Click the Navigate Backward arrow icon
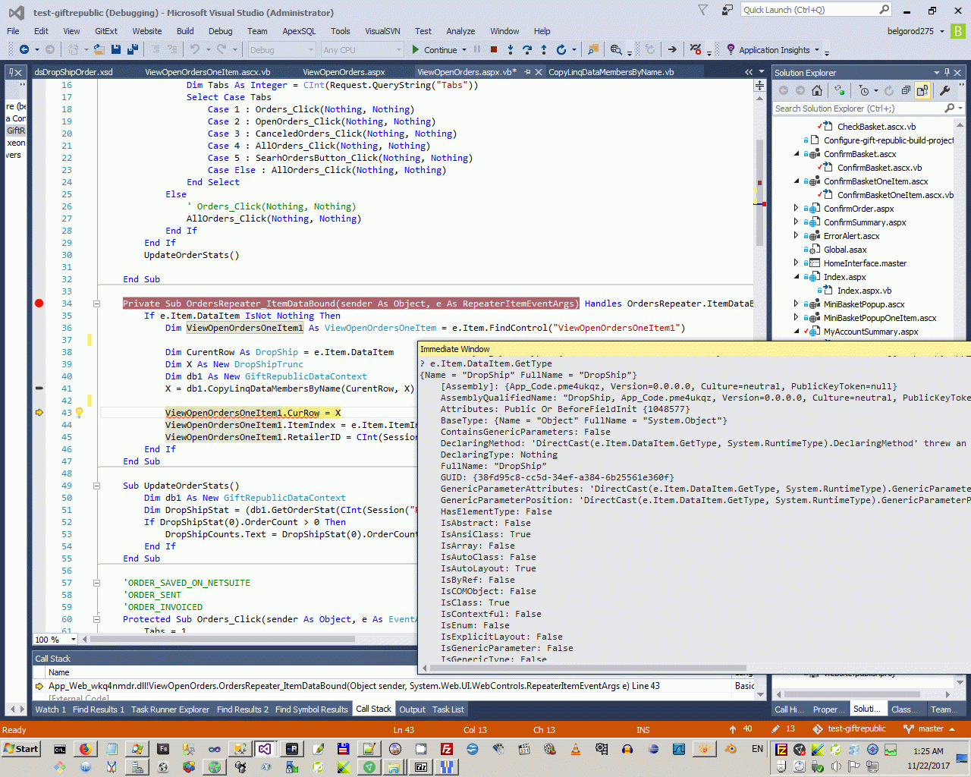Screen dimensions: 971x777 [x=24, y=50]
